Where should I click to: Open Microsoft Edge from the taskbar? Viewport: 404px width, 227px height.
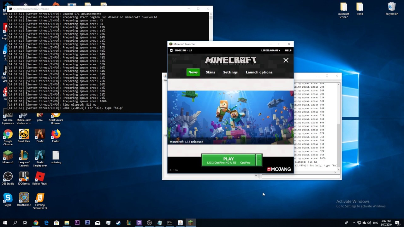coord(46,223)
